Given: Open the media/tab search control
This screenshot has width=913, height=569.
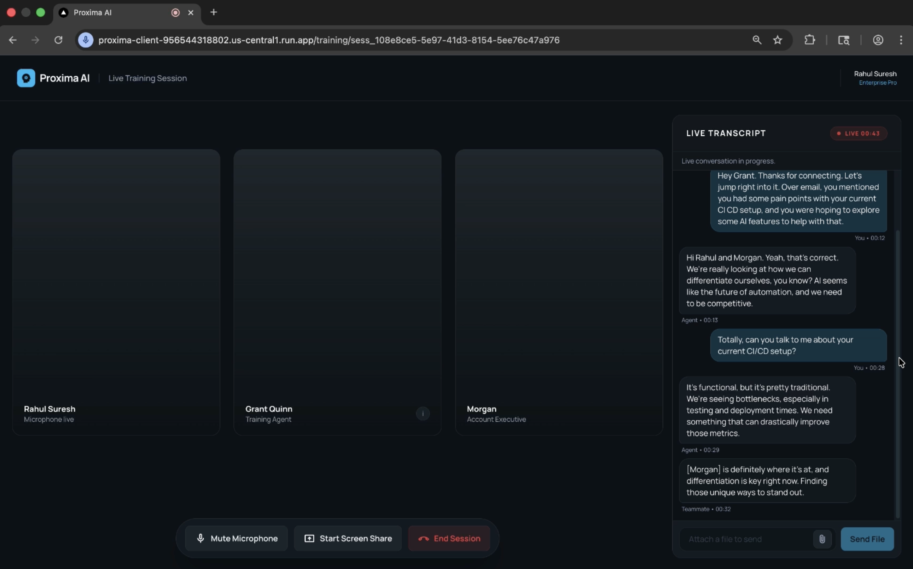Looking at the screenshot, I should click(x=843, y=40).
